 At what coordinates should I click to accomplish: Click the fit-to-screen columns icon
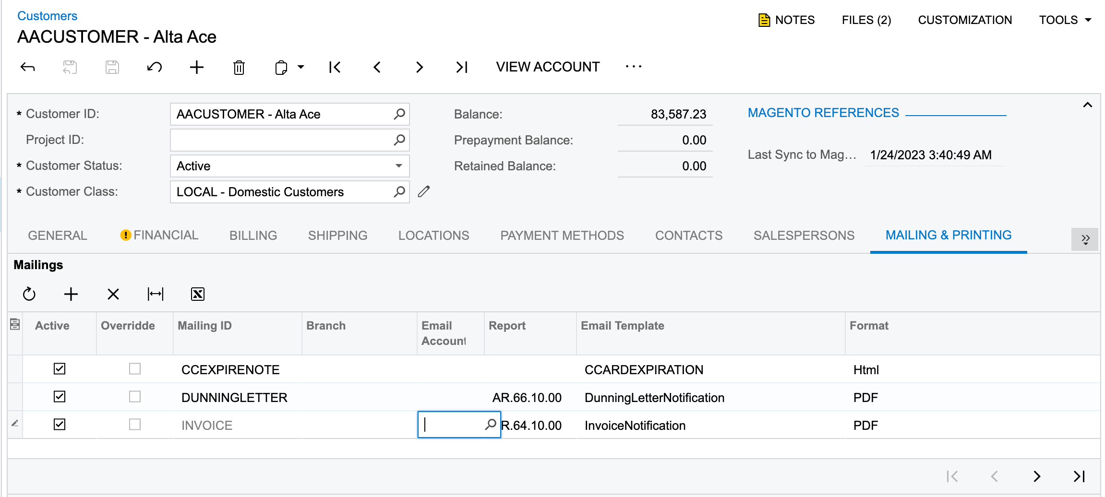point(156,294)
